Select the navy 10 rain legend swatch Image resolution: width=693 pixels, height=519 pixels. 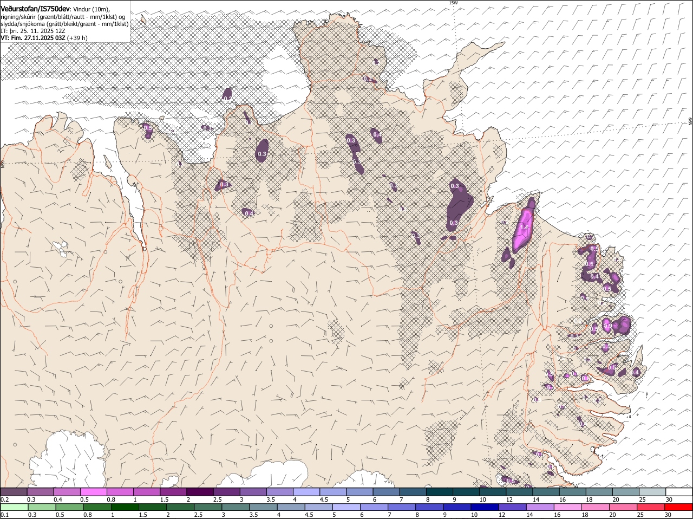pos(485,507)
